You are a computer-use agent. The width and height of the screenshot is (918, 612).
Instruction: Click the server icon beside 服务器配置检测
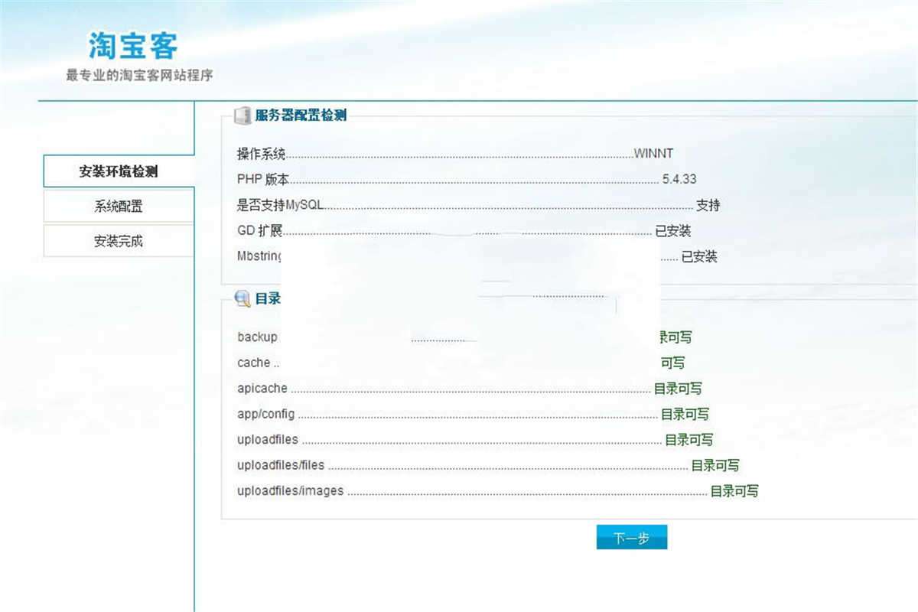tap(243, 116)
